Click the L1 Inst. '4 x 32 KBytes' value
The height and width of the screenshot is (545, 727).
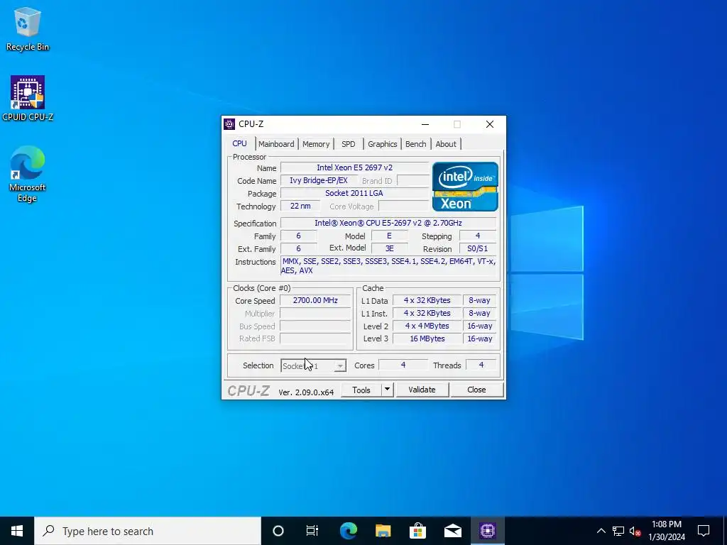point(427,313)
